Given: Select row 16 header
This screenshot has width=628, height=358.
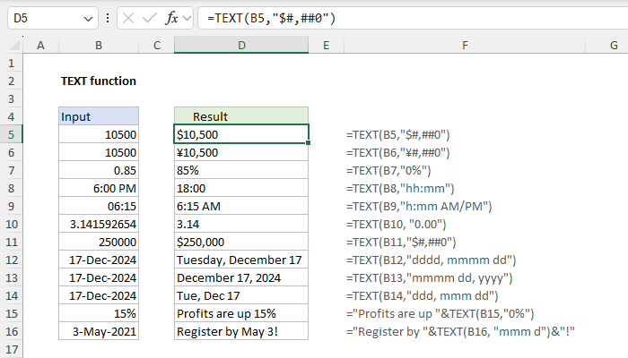Looking at the screenshot, I should coord(11,331).
